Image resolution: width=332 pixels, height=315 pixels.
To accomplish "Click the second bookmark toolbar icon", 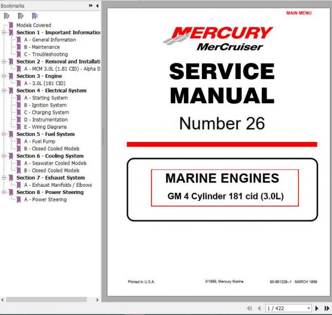I will pos(20,16).
